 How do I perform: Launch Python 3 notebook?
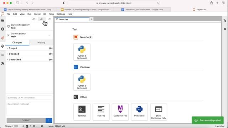click(x=82, y=52)
